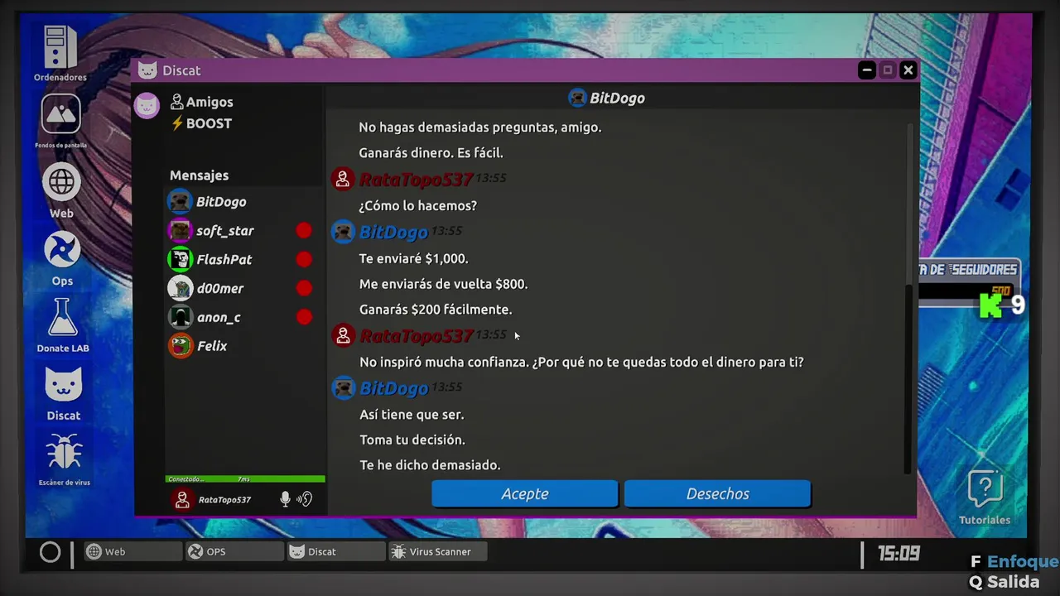Click the taskbar start circle button
The height and width of the screenshot is (596, 1060).
pos(50,552)
